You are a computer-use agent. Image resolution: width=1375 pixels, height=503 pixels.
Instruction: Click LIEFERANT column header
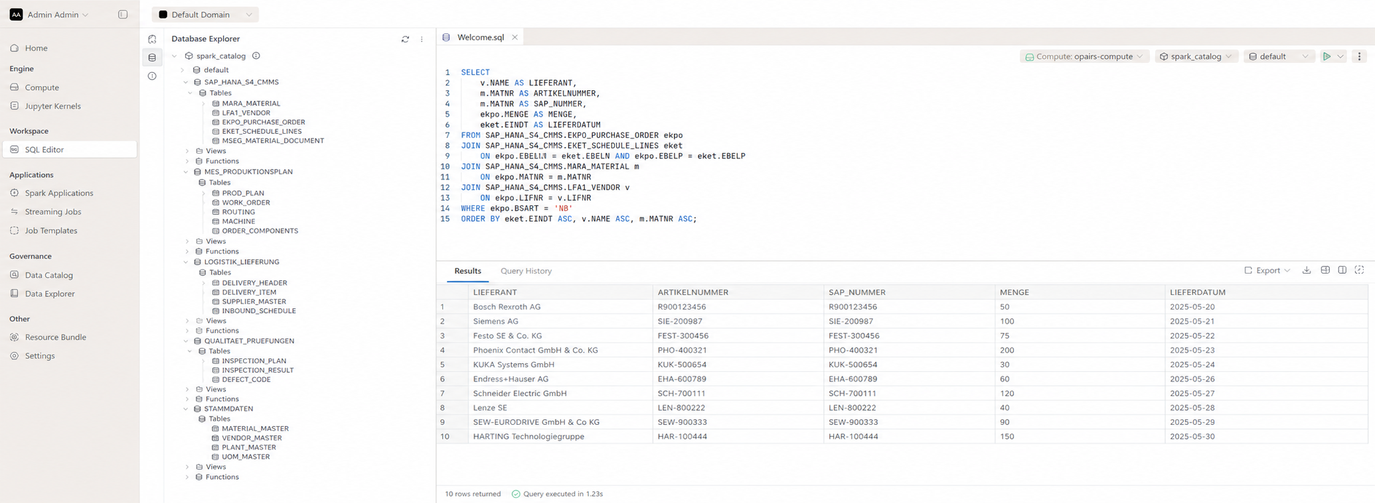click(560, 292)
